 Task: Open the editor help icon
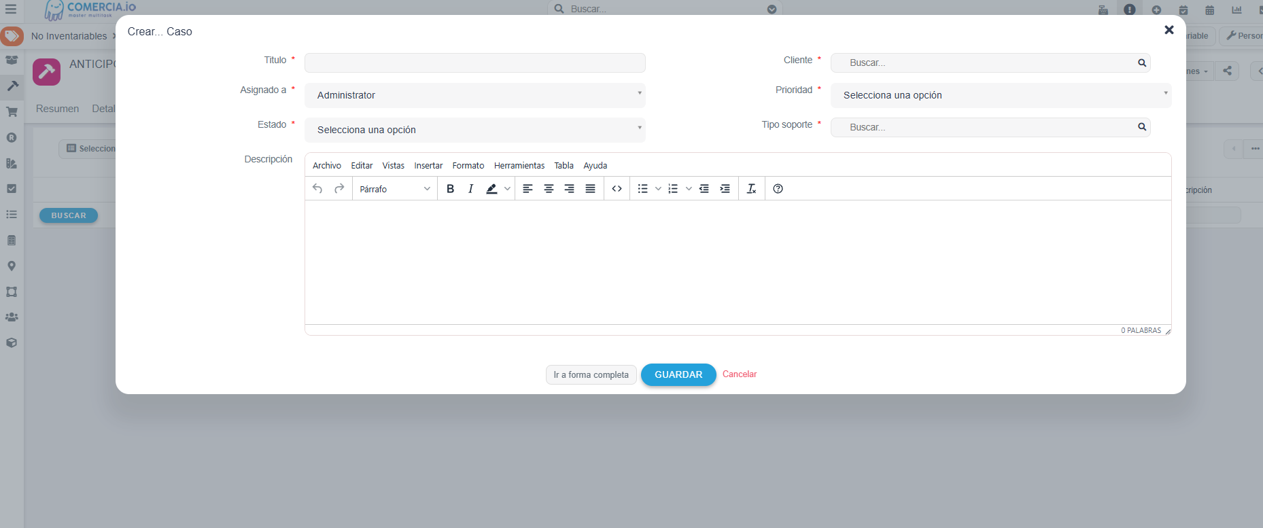(x=778, y=189)
